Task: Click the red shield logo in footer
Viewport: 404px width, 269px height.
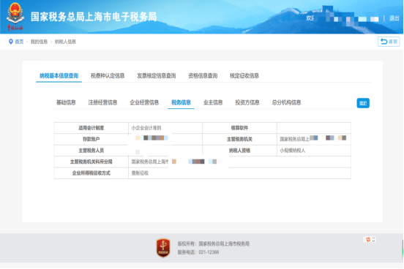Action: [163, 248]
